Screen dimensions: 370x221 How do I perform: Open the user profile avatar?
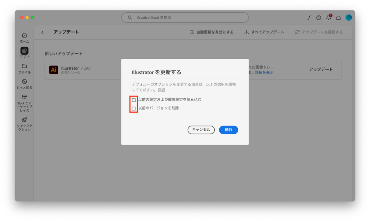(x=348, y=18)
